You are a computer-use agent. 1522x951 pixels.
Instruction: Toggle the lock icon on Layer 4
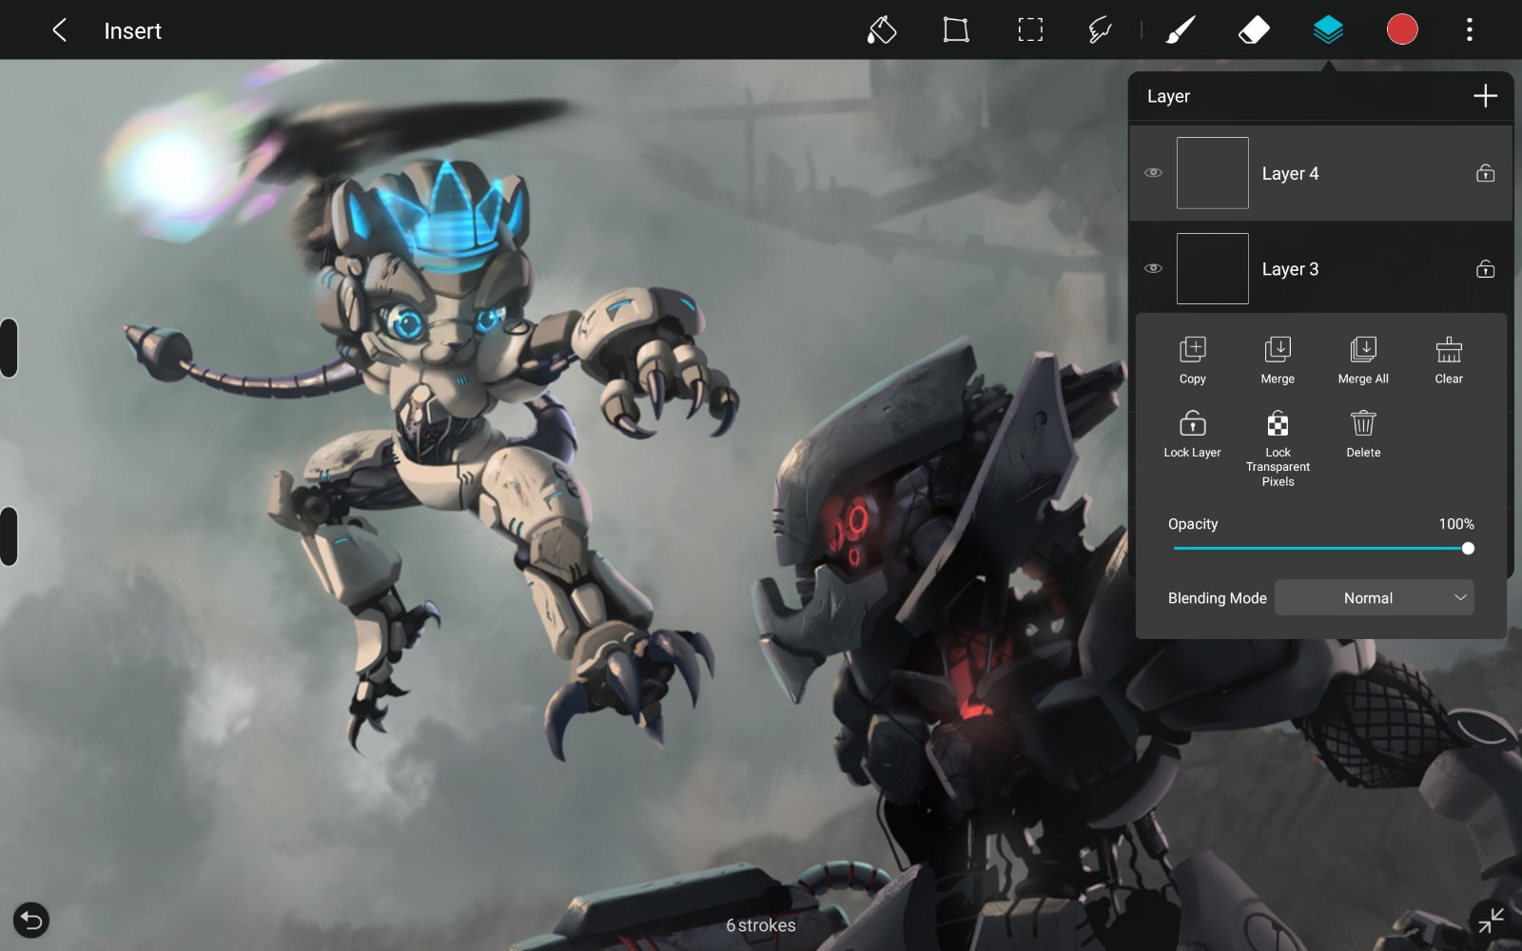point(1485,173)
